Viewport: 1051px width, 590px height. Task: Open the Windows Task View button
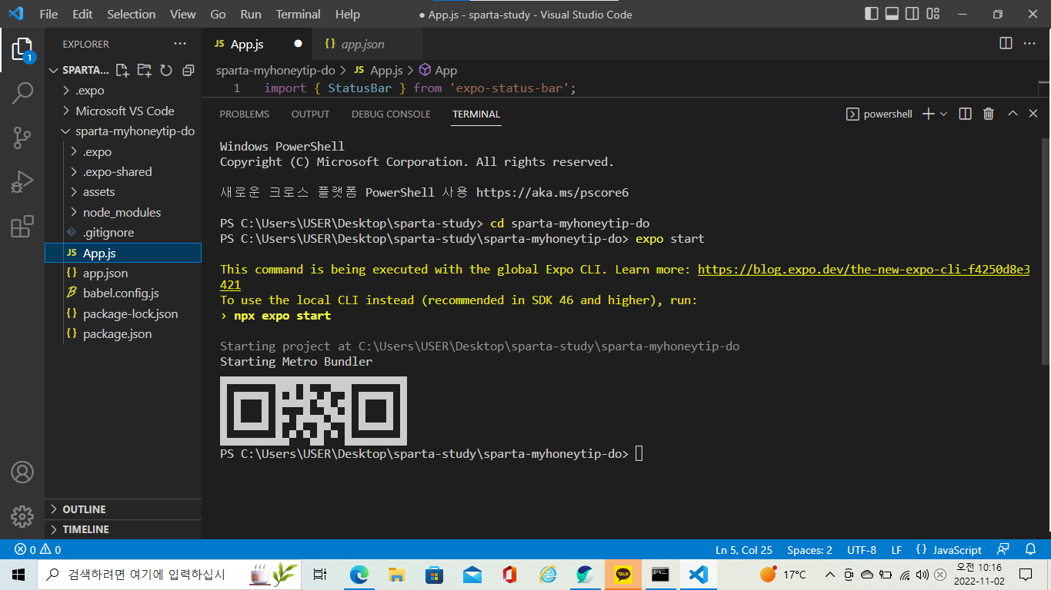320,574
